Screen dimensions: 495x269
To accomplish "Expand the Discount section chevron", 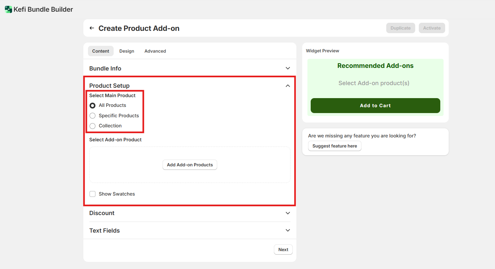I will pyautogui.click(x=288, y=213).
